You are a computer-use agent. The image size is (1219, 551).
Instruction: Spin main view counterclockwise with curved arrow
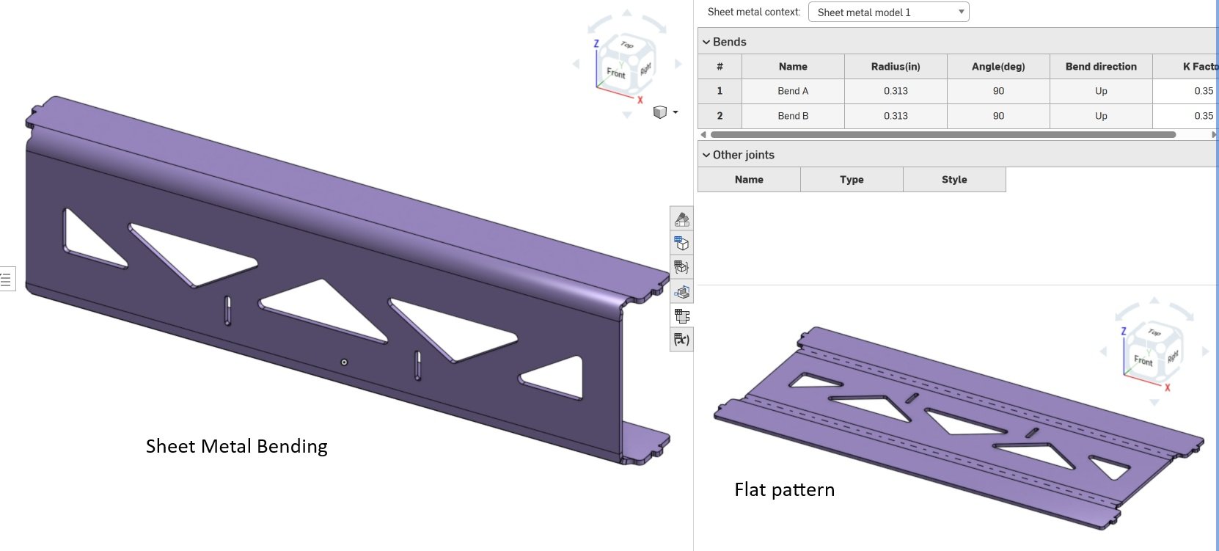[599, 24]
